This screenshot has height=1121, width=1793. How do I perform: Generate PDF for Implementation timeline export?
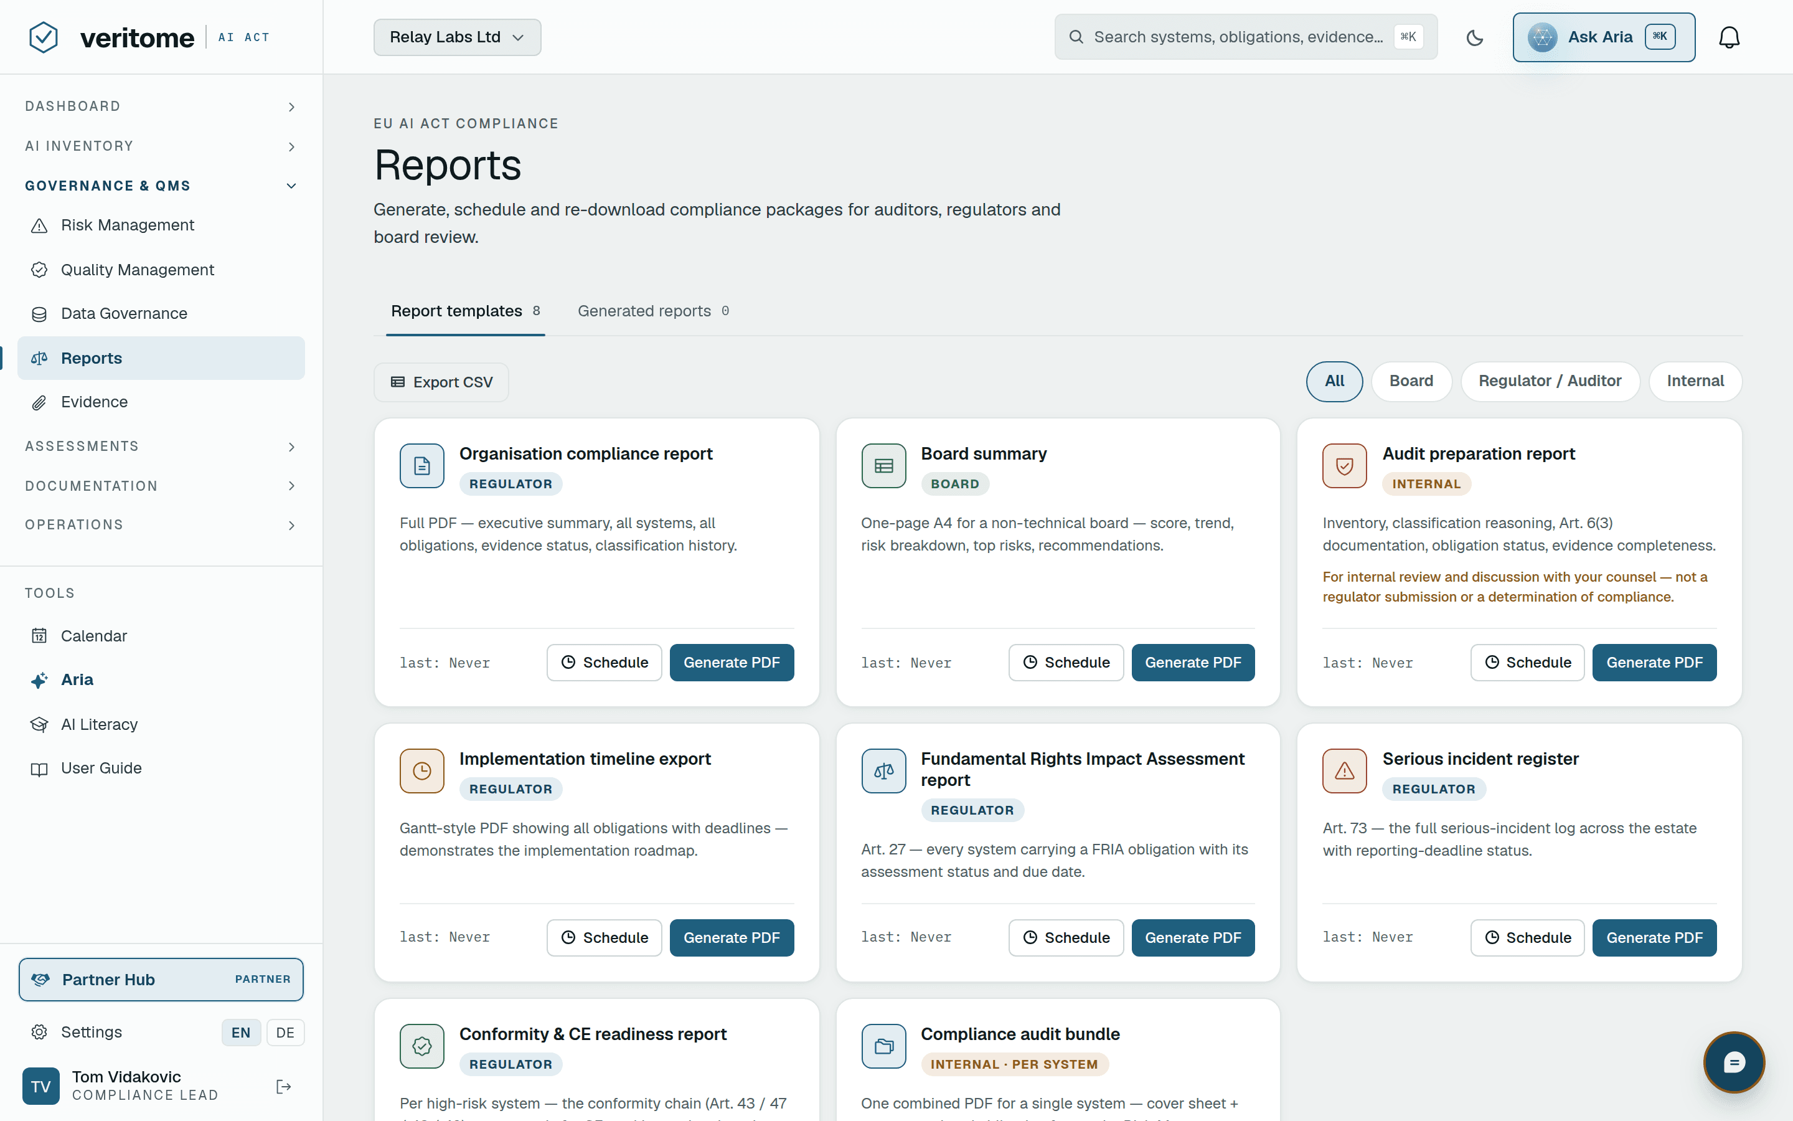732,937
